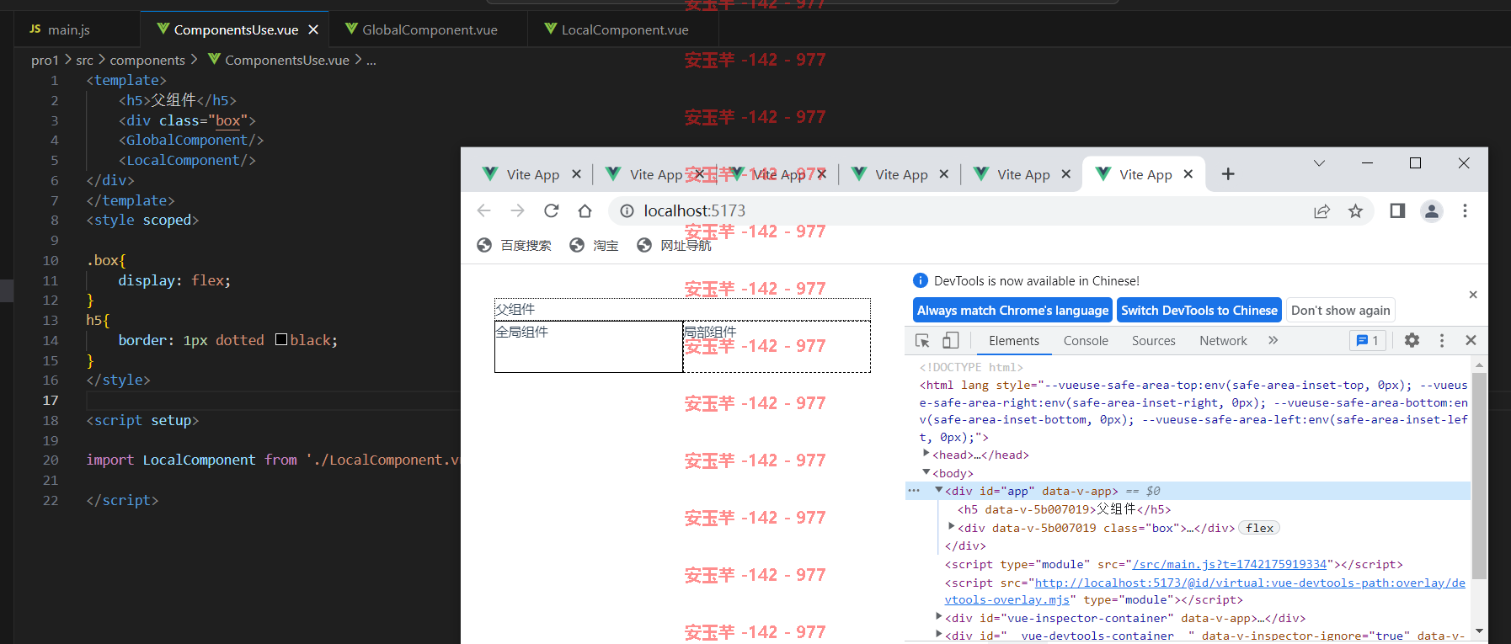
Task: Open DevTools customize three-dot menu
Action: click(x=1442, y=340)
